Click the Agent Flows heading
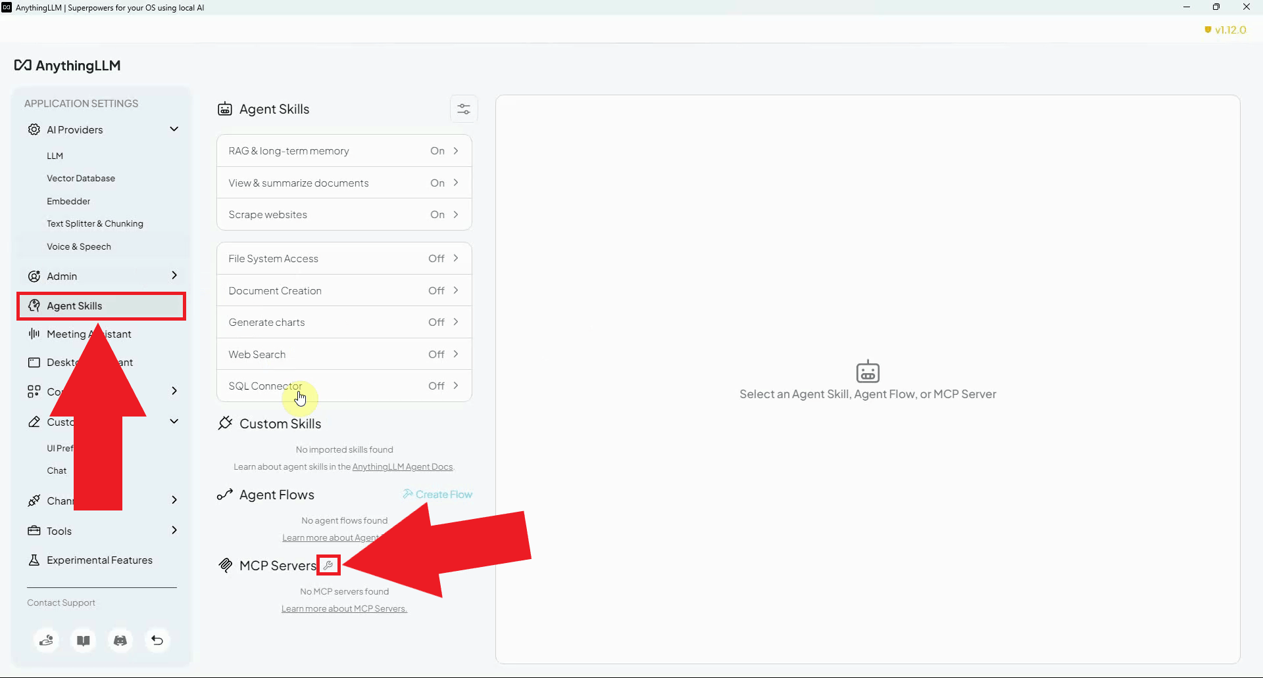This screenshot has width=1263, height=678. (277, 495)
